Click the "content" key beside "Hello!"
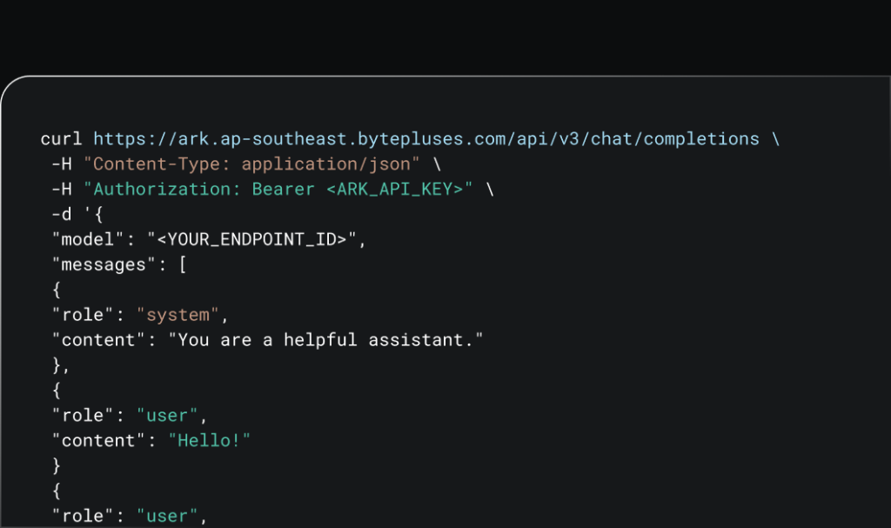 [98, 441]
